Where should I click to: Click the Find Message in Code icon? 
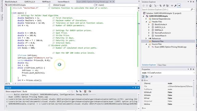tap(72, 91)
